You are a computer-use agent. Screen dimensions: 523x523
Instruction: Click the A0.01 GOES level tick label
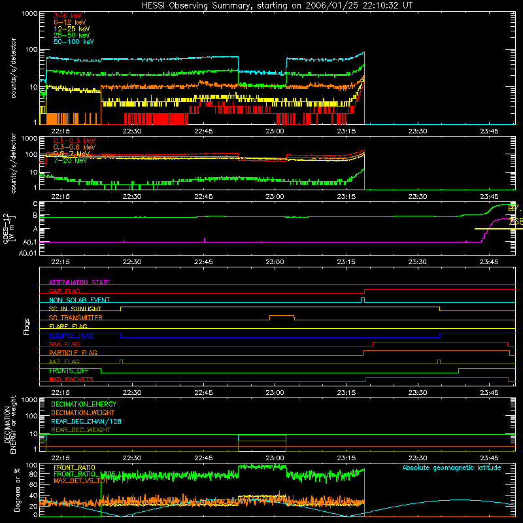pos(27,253)
